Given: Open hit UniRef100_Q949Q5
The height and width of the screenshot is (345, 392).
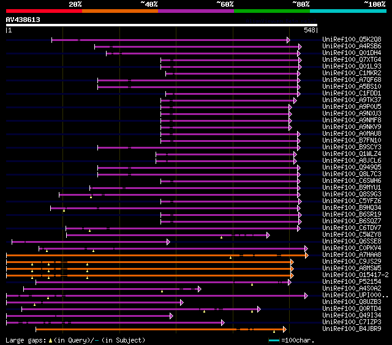Looking at the screenshot, I should (352, 167).
